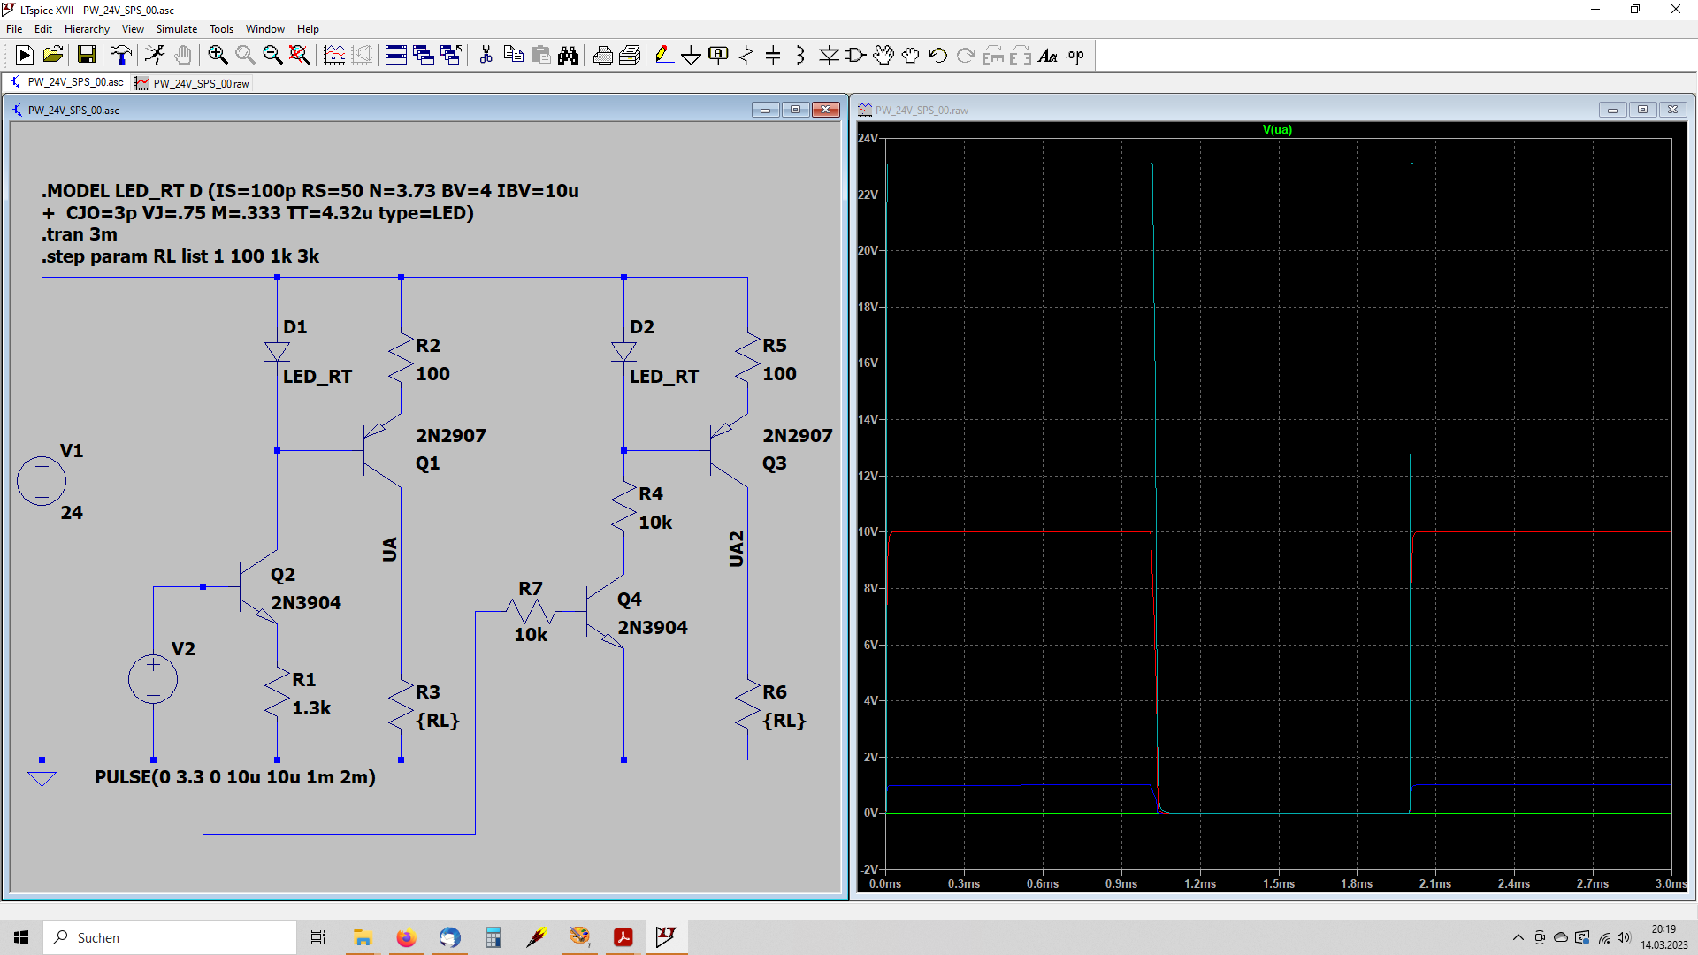Screen dimensions: 1698x955
Task: Click the Suchen taskbar search box
Action: pyautogui.click(x=170, y=937)
